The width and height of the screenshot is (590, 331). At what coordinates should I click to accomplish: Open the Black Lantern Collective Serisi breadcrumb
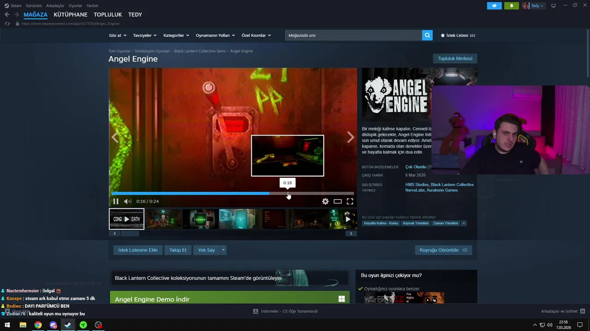[x=200, y=51]
